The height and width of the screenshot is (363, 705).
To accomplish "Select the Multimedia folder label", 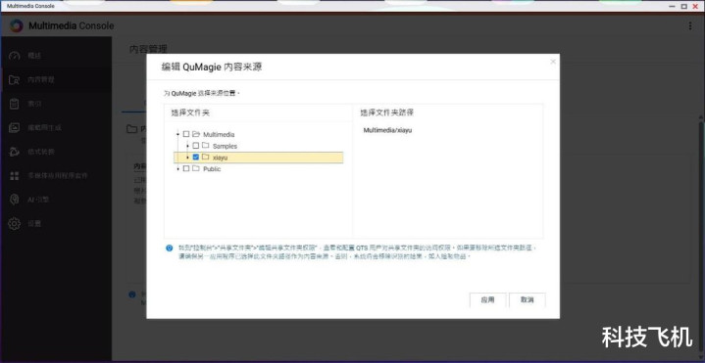I will point(219,135).
